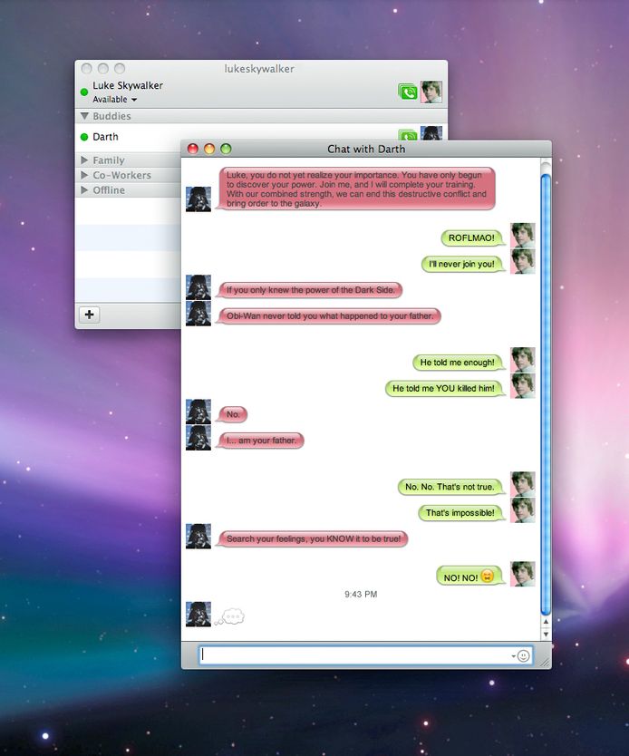Click the video call icon next to Luke Skywalker

tap(408, 92)
